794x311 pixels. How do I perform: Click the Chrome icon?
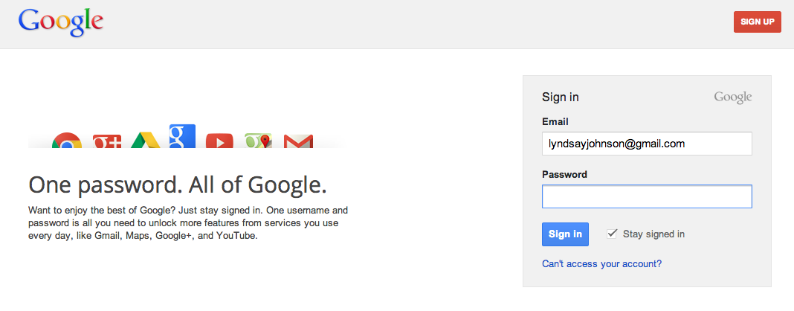click(x=66, y=141)
